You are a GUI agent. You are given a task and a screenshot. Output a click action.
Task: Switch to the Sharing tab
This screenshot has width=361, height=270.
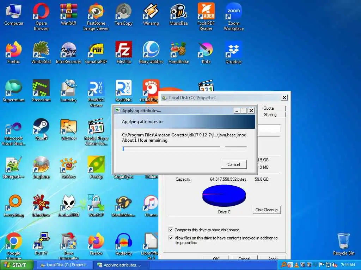coord(270,115)
